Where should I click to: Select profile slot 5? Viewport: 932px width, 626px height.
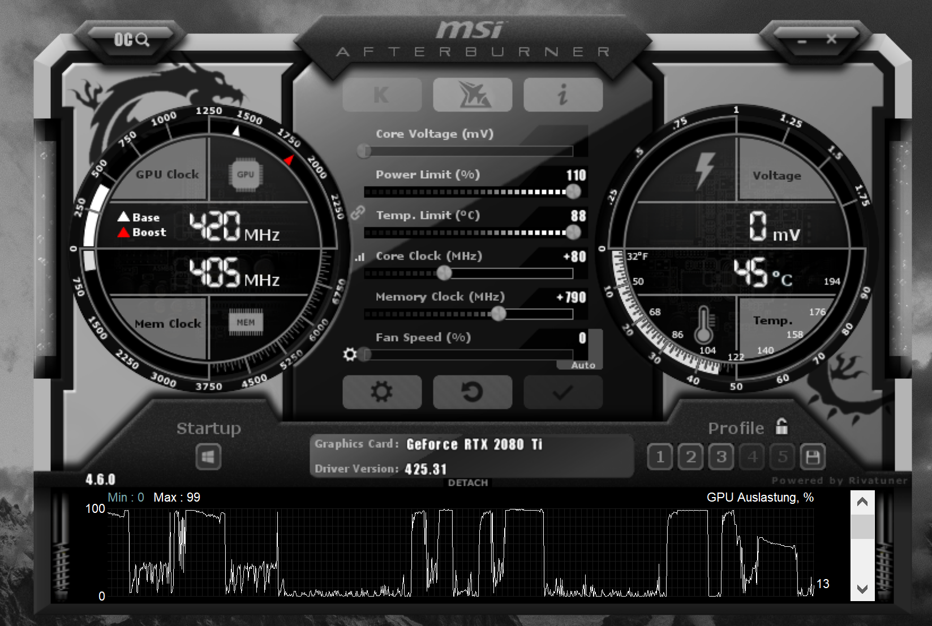coord(783,457)
